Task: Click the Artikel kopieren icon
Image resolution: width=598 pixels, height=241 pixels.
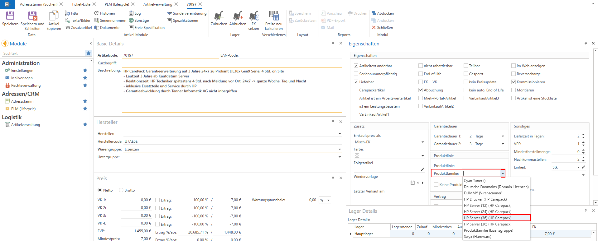Action: coord(54,16)
